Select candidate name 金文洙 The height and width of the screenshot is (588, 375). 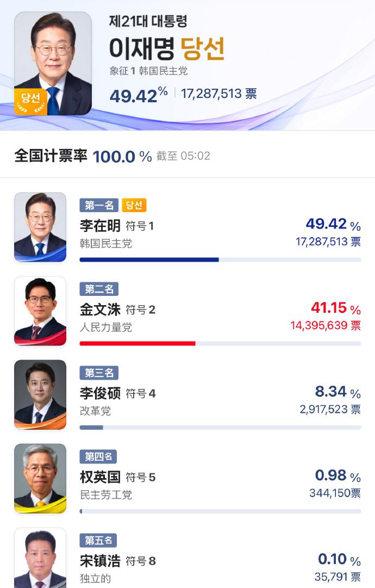click(100, 310)
